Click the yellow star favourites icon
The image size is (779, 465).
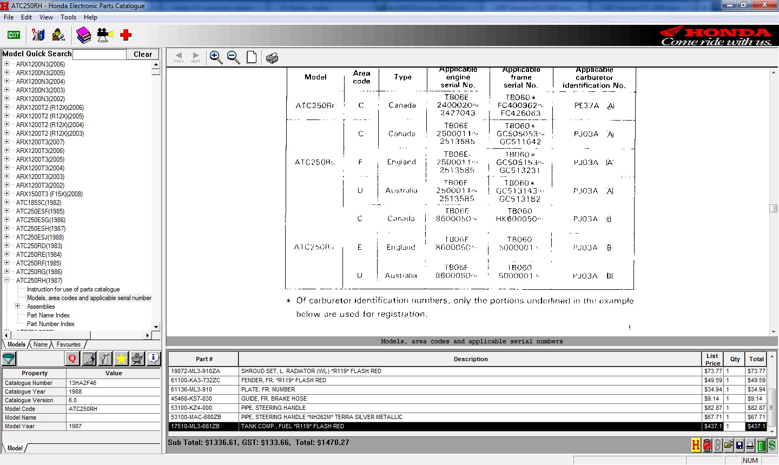click(x=121, y=358)
